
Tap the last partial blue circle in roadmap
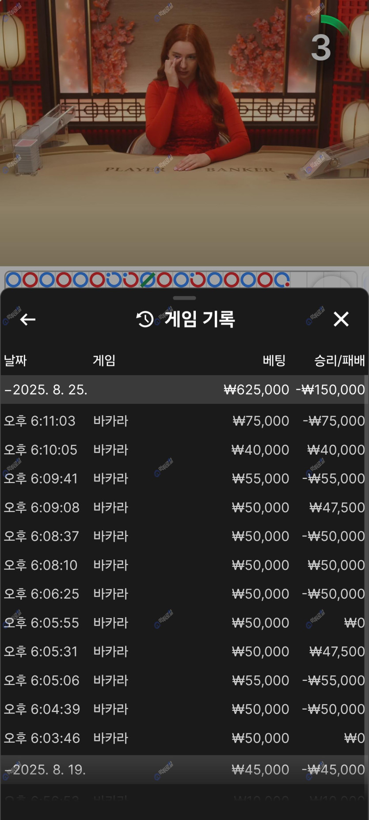282,280
